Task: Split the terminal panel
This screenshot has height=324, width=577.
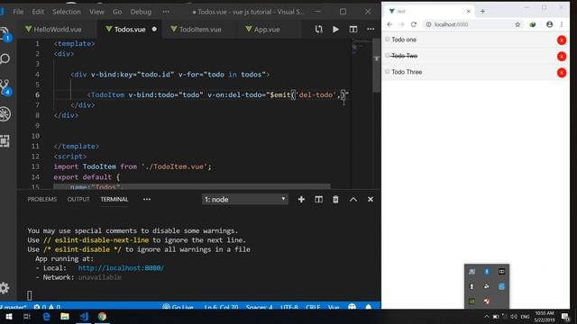Action: [318, 199]
